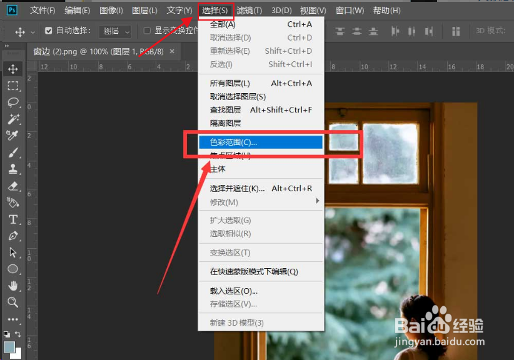Open the 文件(F) menu
The image size is (514, 360).
pyautogui.click(x=43, y=11)
